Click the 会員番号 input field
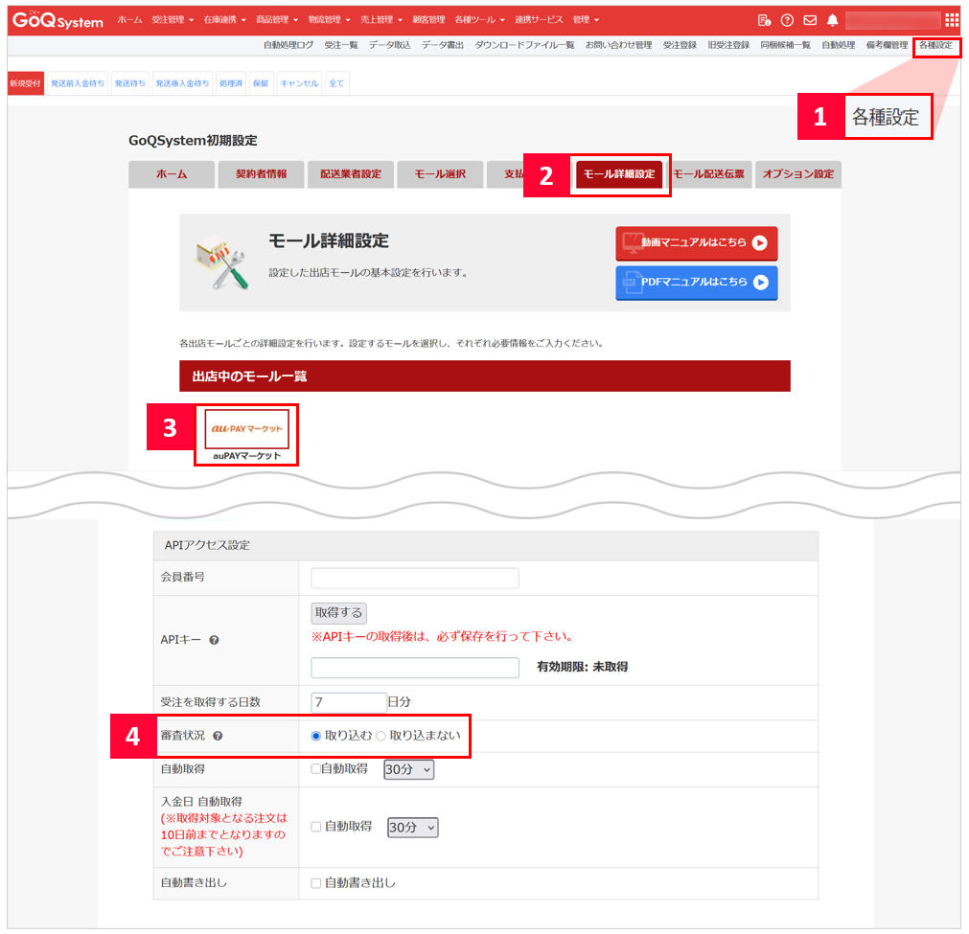969x934 pixels. (415, 578)
